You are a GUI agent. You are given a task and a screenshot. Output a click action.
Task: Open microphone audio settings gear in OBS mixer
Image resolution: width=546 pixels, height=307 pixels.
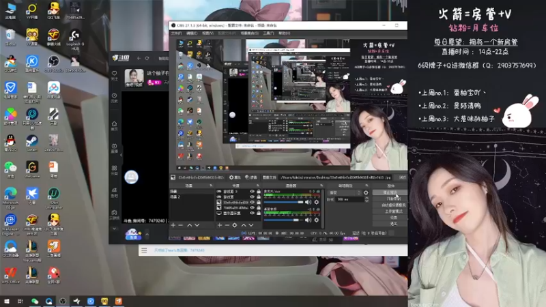[316, 202]
